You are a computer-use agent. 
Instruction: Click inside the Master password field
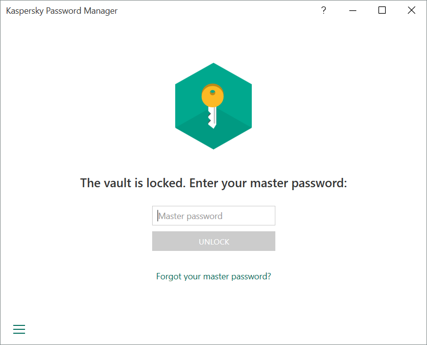click(213, 216)
